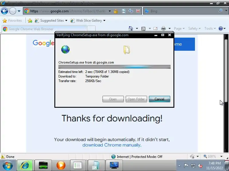Viewport: 229px width, 171px height.
Task: Click the search magnifier icon
Action: pyautogui.click(x=220, y=11)
